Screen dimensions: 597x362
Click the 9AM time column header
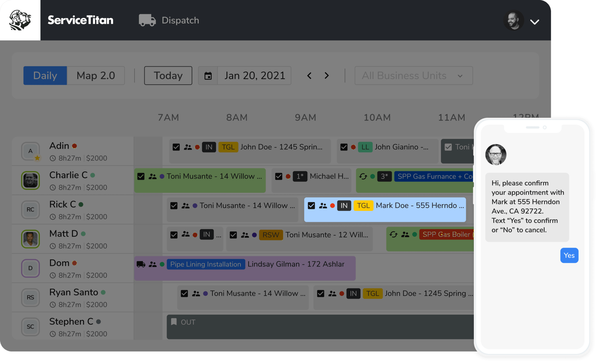point(305,118)
